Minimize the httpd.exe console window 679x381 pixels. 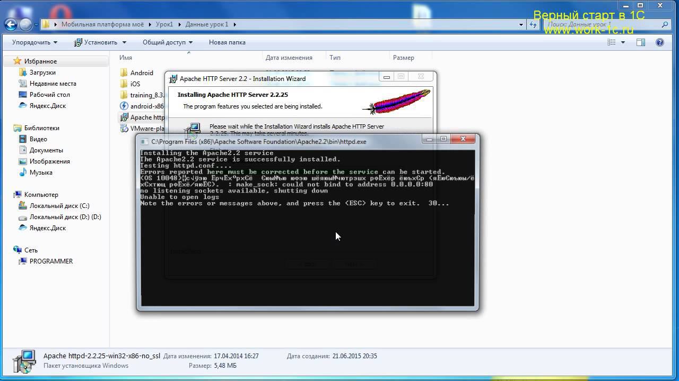(x=429, y=139)
